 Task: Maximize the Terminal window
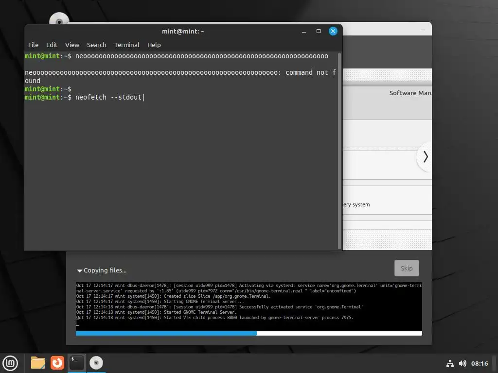[x=318, y=31]
